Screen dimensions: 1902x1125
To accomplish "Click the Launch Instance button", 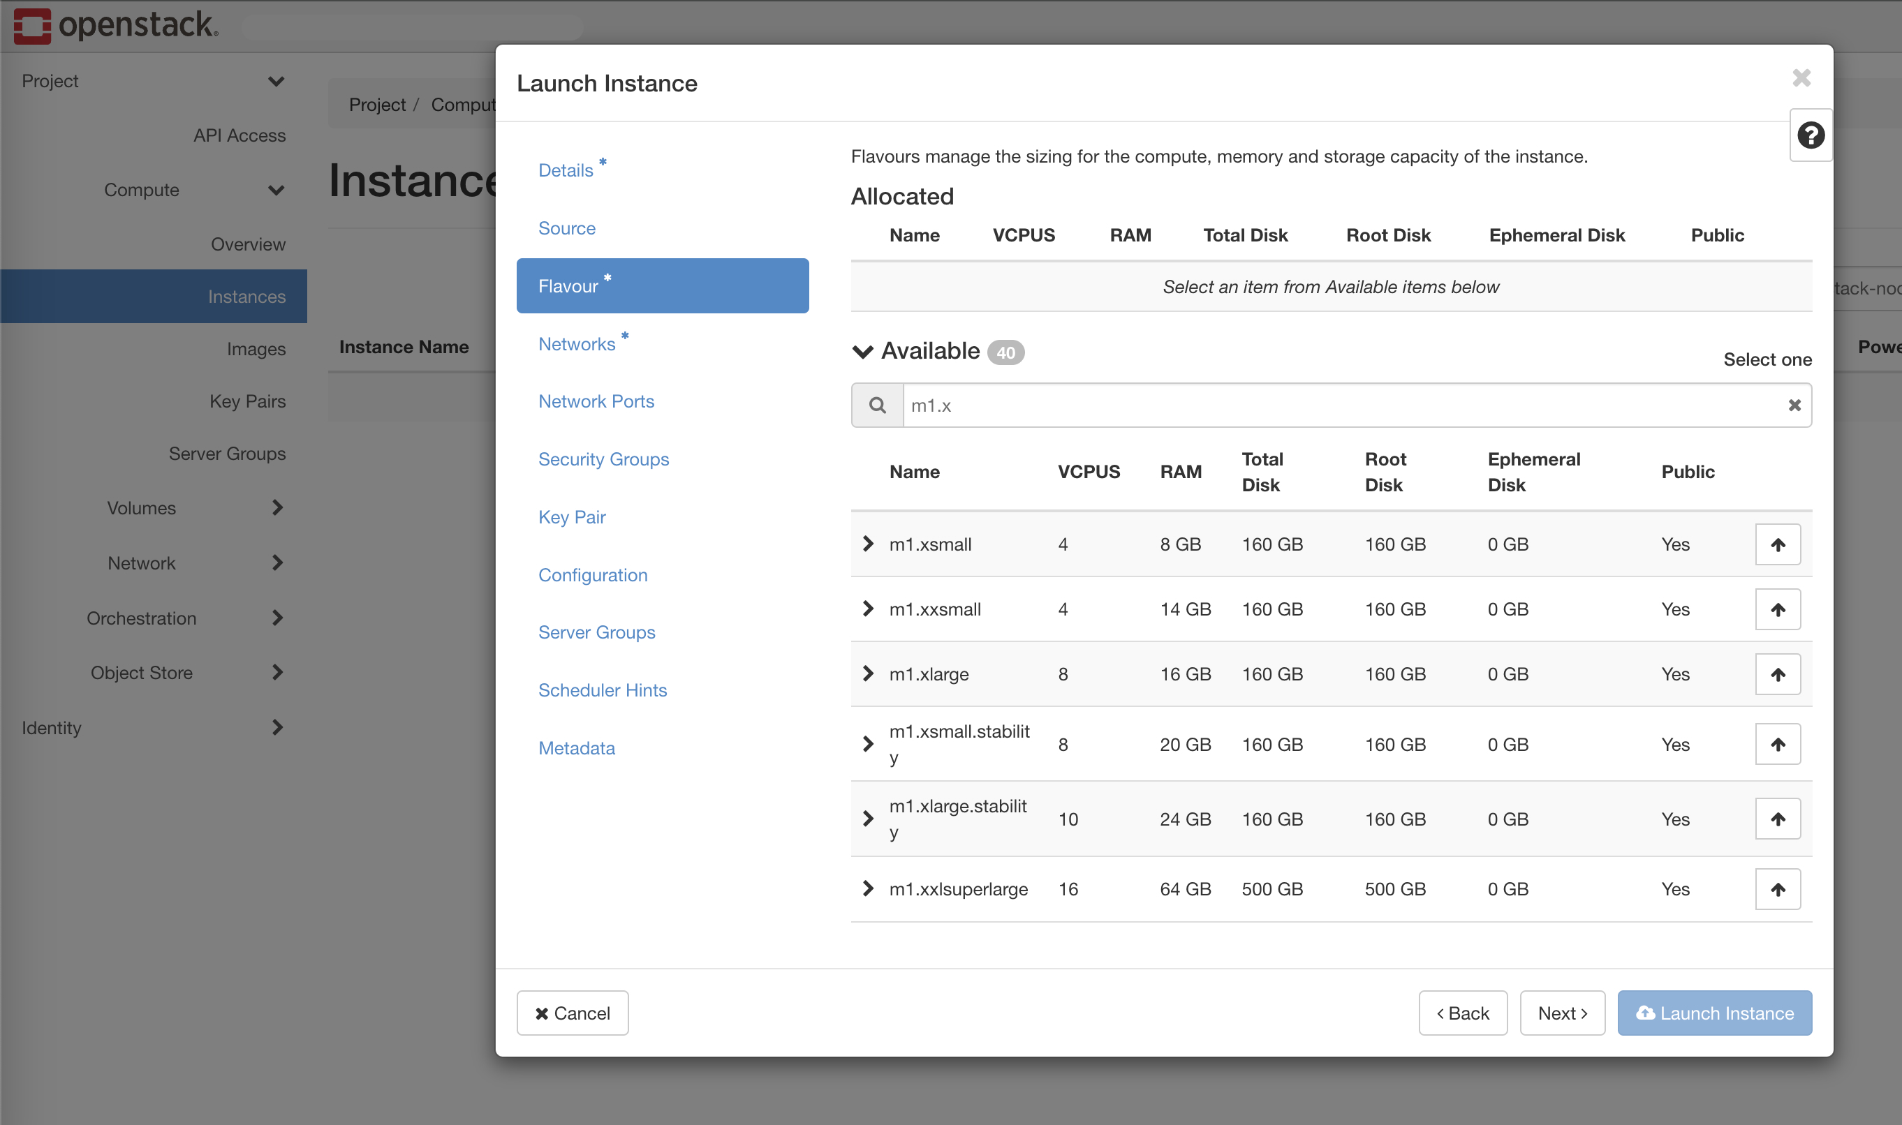I will pos(1714,1012).
